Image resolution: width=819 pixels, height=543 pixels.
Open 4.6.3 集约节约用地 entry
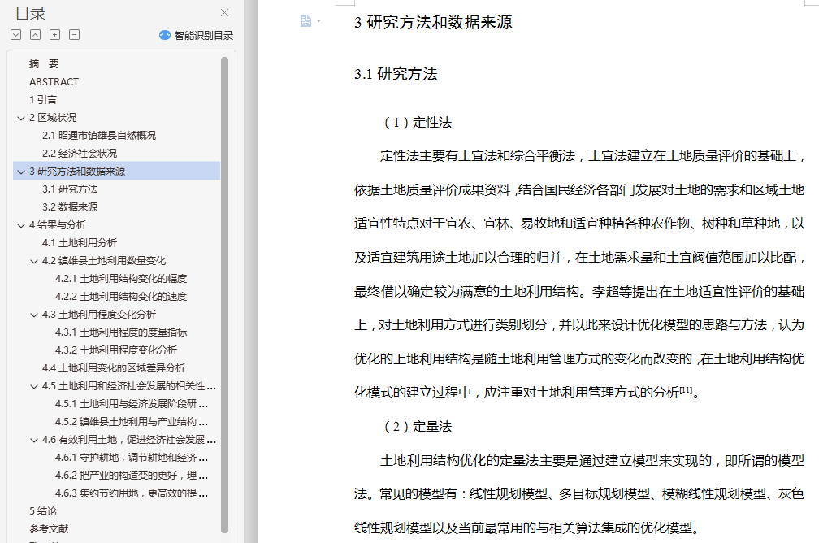tap(132, 493)
